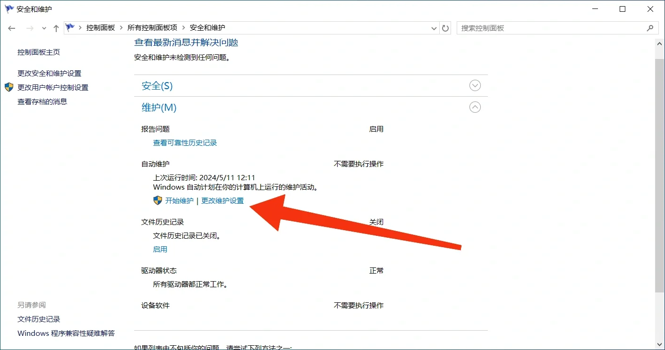Click 文件历史记录已关闭。 text
The image size is (665, 350).
[x=187, y=236]
